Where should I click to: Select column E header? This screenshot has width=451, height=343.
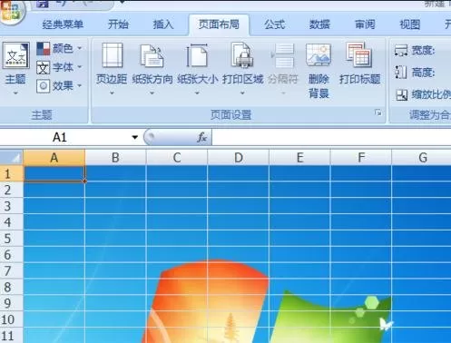pos(299,158)
